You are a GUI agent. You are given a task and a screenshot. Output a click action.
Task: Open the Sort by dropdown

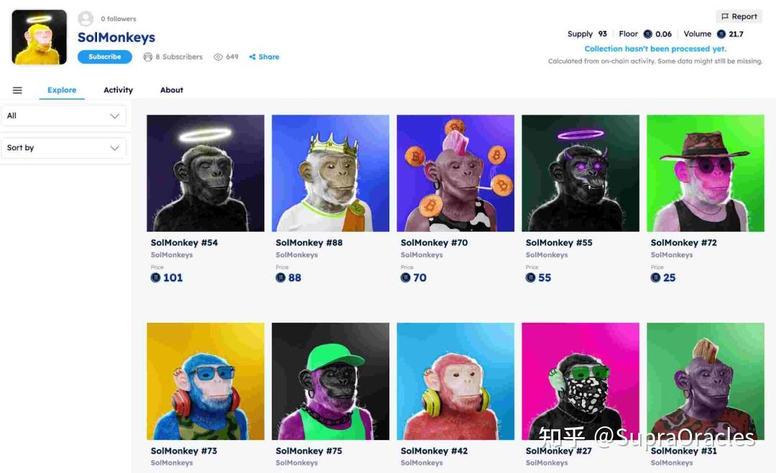[64, 148]
